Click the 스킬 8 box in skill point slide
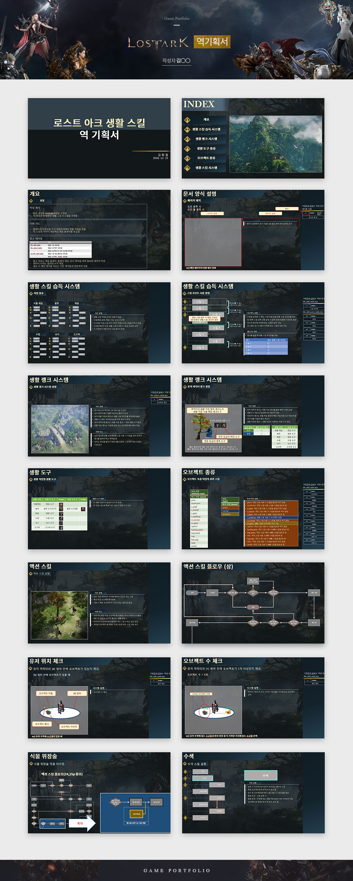Image resolution: width=353 pixels, height=881 pixels. pos(200,348)
